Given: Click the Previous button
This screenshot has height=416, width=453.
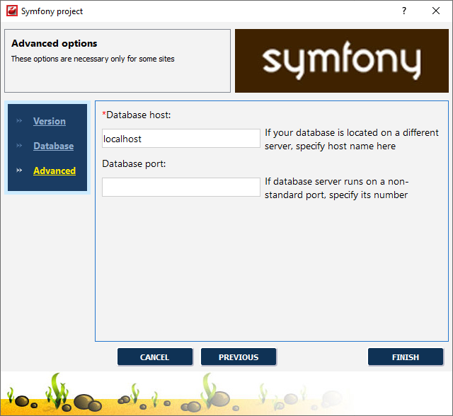Looking at the screenshot, I should pos(239,357).
